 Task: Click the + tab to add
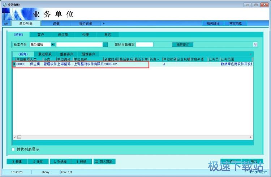[x=104, y=24]
